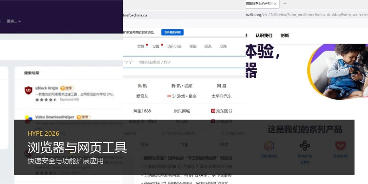
Task: Click the child photo on the Mozilla page
Action: [339, 72]
